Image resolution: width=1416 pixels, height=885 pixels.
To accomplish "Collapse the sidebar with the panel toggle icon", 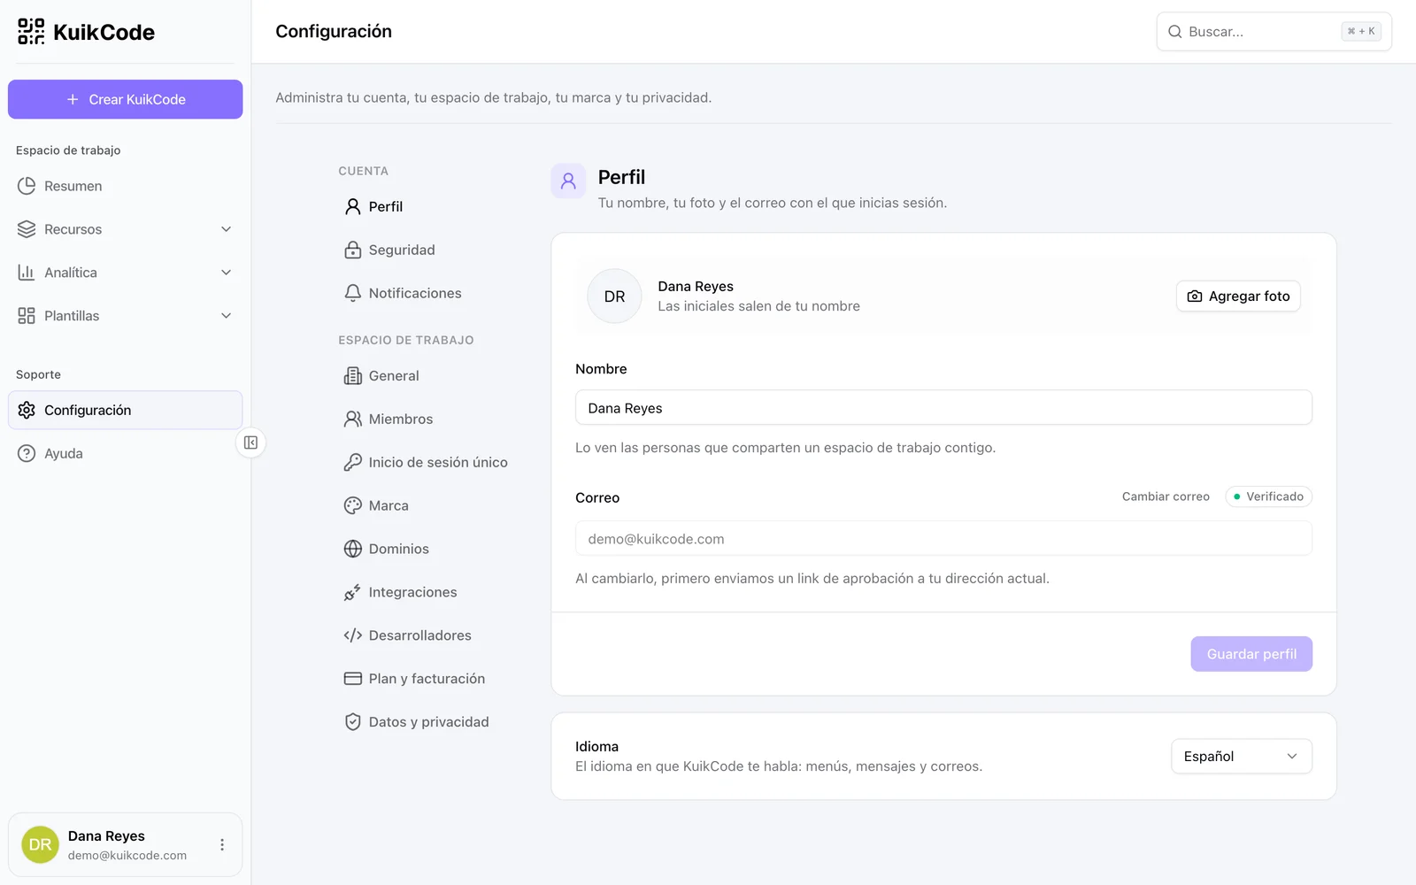I will click(x=250, y=442).
